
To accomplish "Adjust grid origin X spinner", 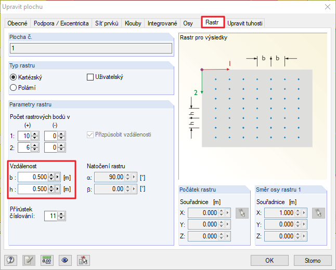I will pos(222,213).
